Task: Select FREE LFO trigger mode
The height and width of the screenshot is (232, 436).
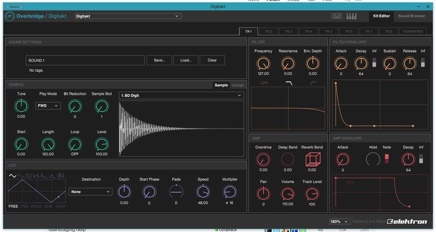Action: click(13, 206)
